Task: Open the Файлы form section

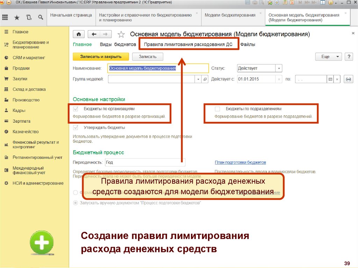Action: point(248,44)
